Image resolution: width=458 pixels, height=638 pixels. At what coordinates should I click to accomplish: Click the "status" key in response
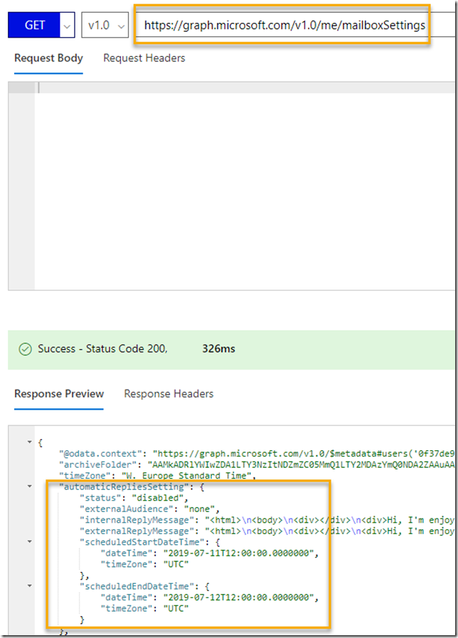coord(100,498)
